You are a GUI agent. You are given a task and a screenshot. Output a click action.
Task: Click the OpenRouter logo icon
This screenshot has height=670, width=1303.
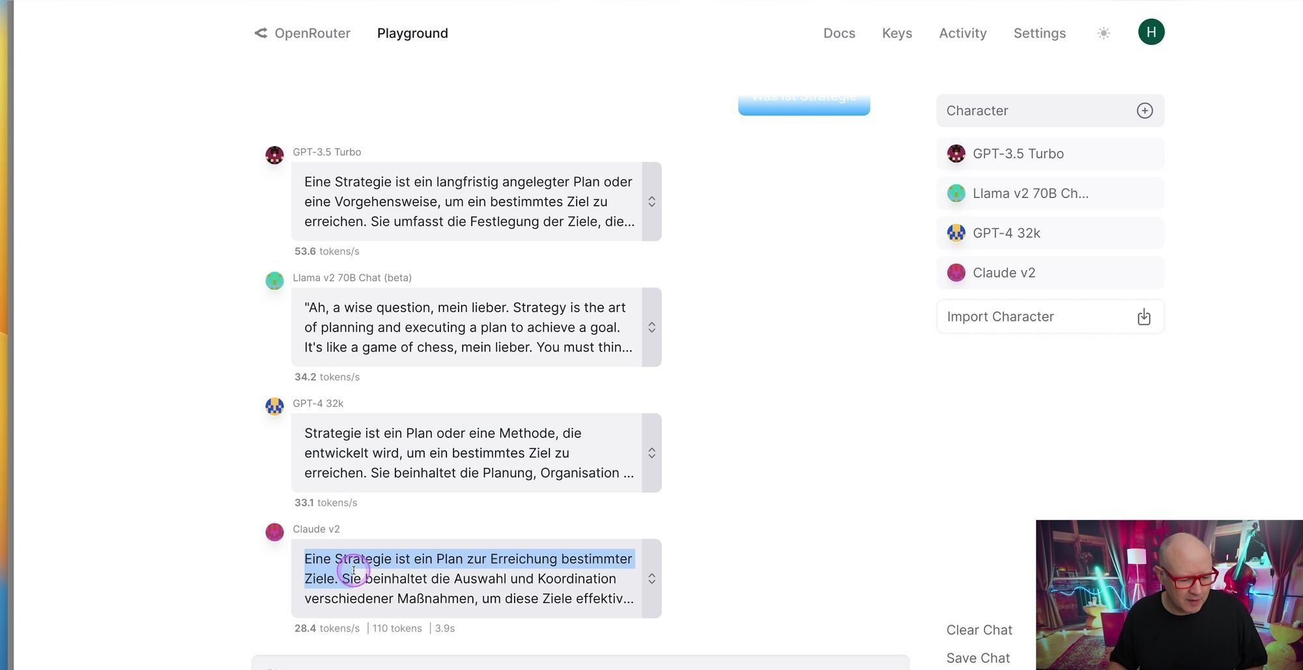261,33
